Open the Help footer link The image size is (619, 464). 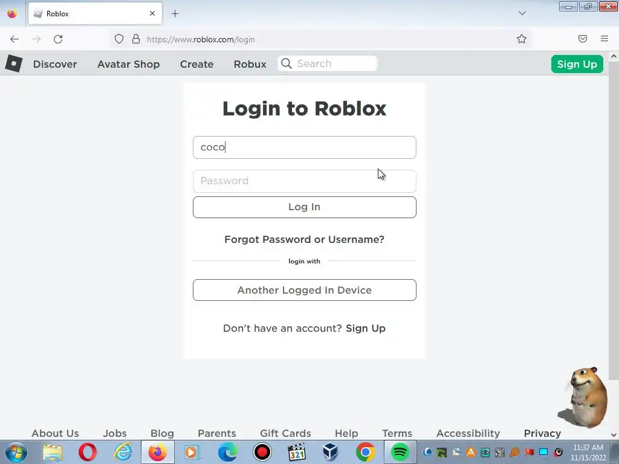[x=346, y=433]
